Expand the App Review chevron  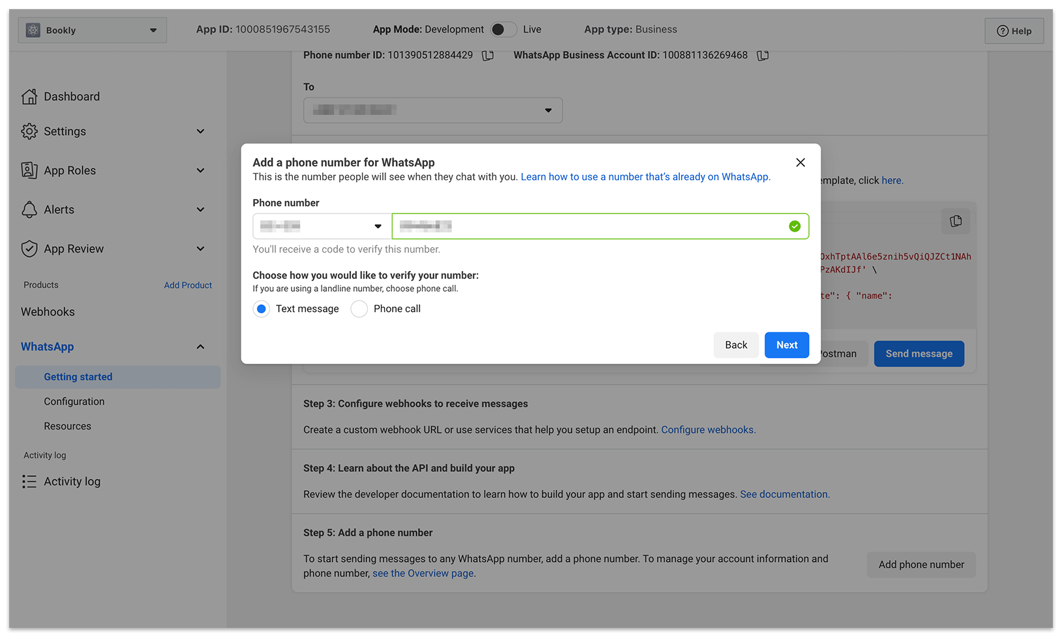pyautogui.click(x=200, y=249)
